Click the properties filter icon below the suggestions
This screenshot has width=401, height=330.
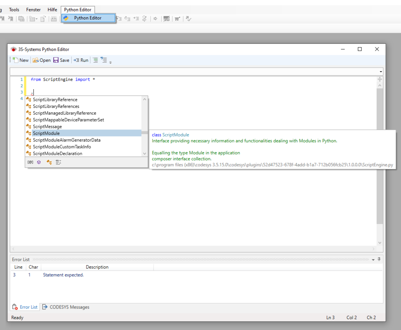click(x=58, y=162)
